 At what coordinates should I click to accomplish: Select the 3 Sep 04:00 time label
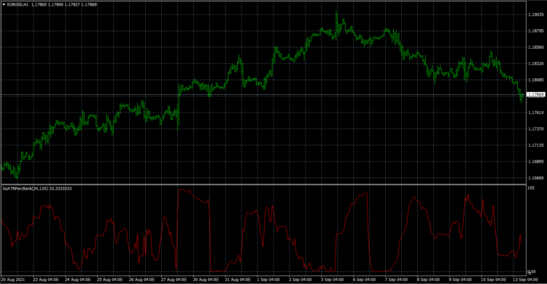click(333, 280)
